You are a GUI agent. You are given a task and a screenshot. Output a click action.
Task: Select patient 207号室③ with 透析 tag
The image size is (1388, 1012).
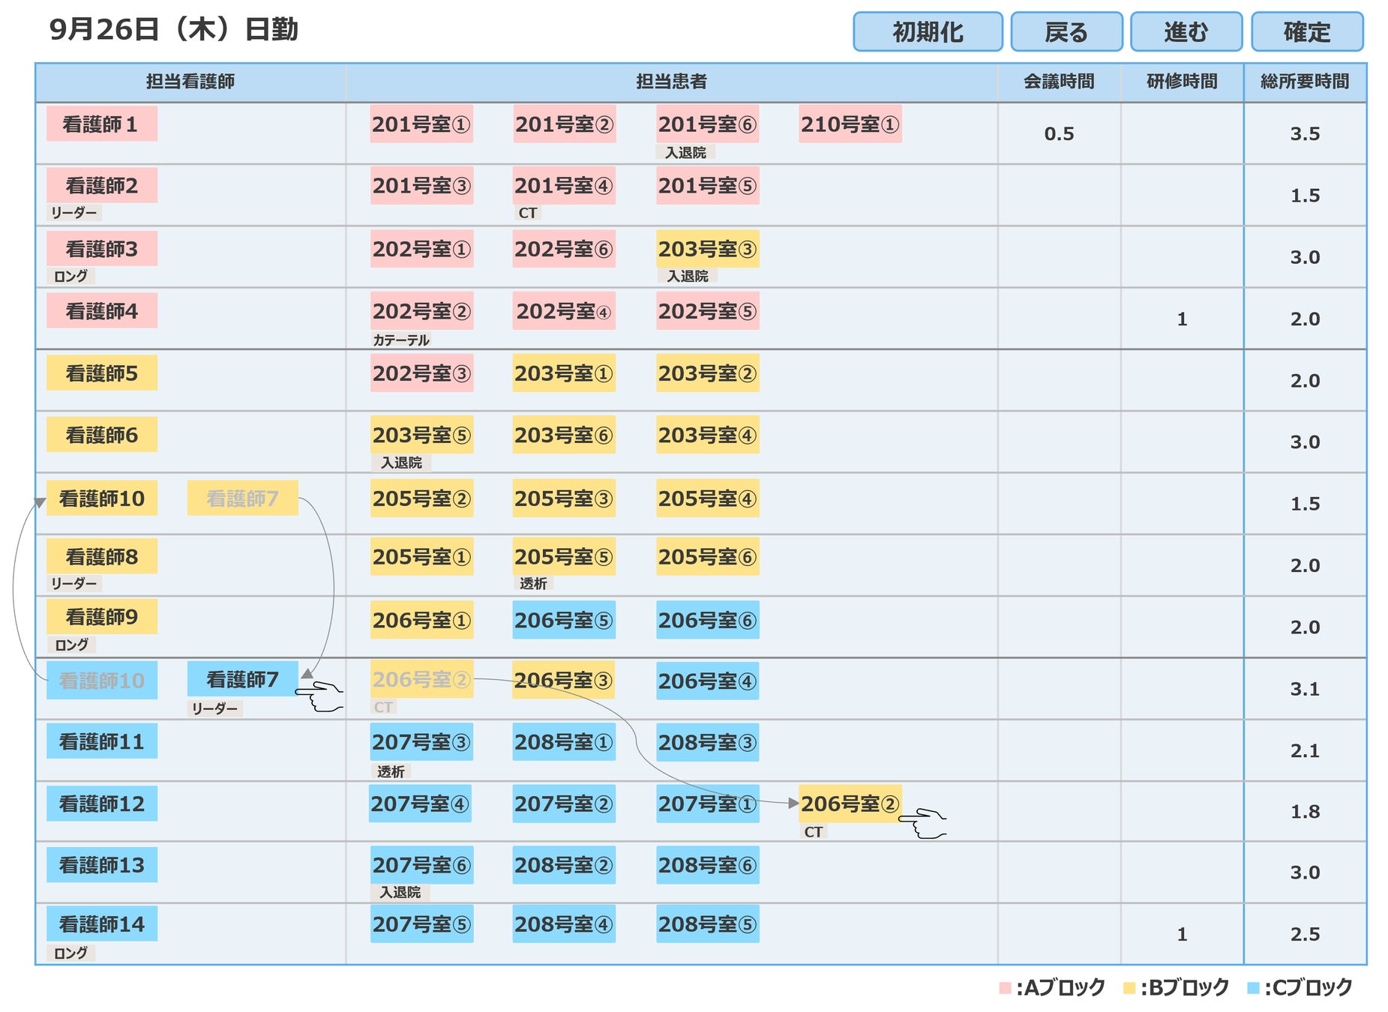point(422,741)
